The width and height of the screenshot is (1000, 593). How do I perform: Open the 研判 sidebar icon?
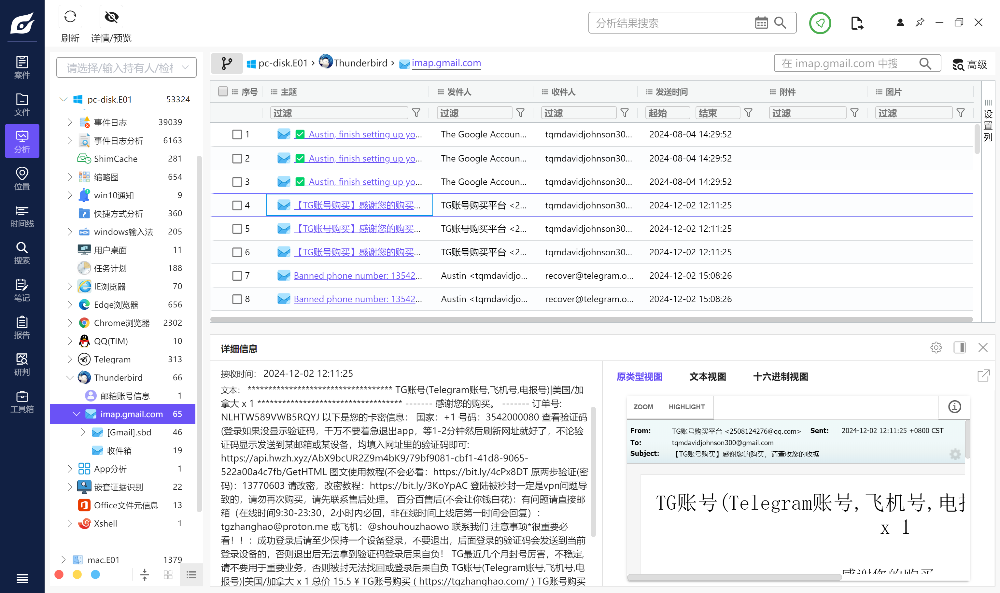pos(22,364)
